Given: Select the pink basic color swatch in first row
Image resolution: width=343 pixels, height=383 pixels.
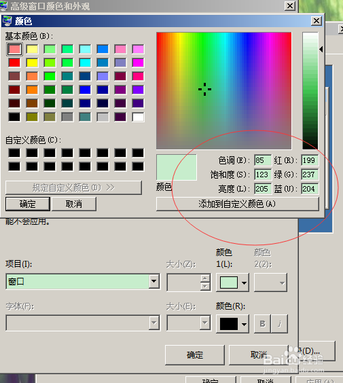Looking at the screenshot, I should (120, 49).
